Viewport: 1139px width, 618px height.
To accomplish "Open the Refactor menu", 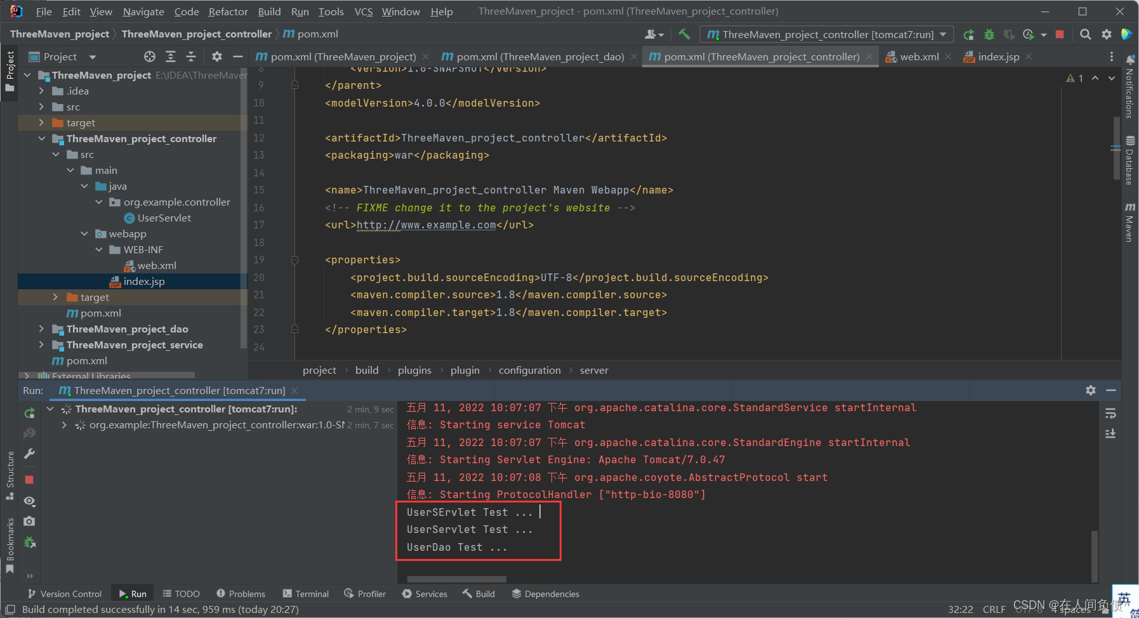I will click(228, 11).
